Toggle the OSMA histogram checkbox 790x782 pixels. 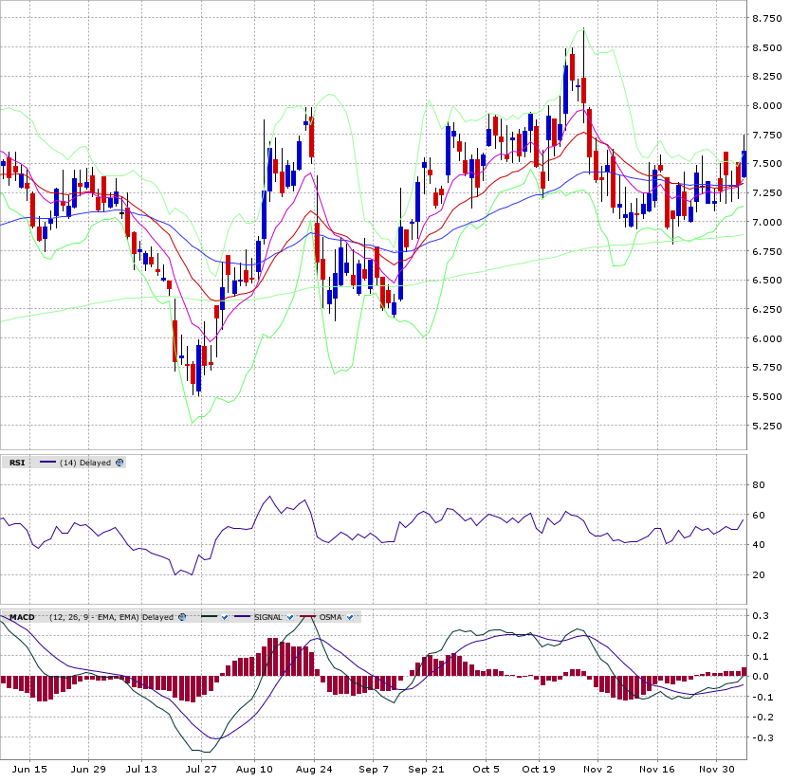[350, 617]
